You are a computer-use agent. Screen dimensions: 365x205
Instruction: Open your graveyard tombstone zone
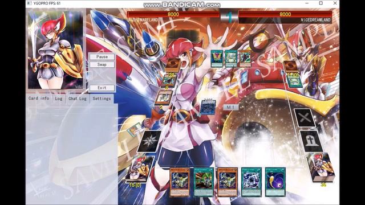(311, 141)
